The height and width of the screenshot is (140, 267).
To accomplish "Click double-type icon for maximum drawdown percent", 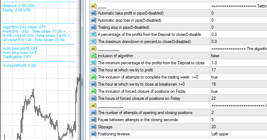I will [94, 42].
